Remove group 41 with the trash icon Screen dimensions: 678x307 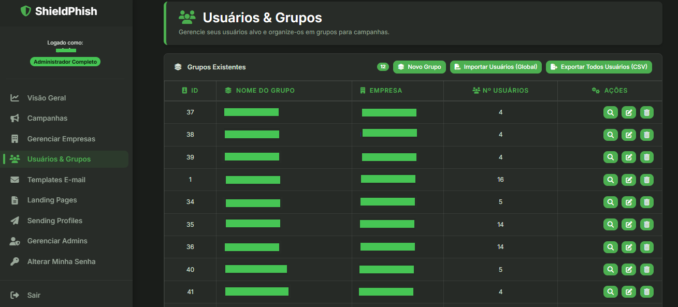click(x=647, y=291)
